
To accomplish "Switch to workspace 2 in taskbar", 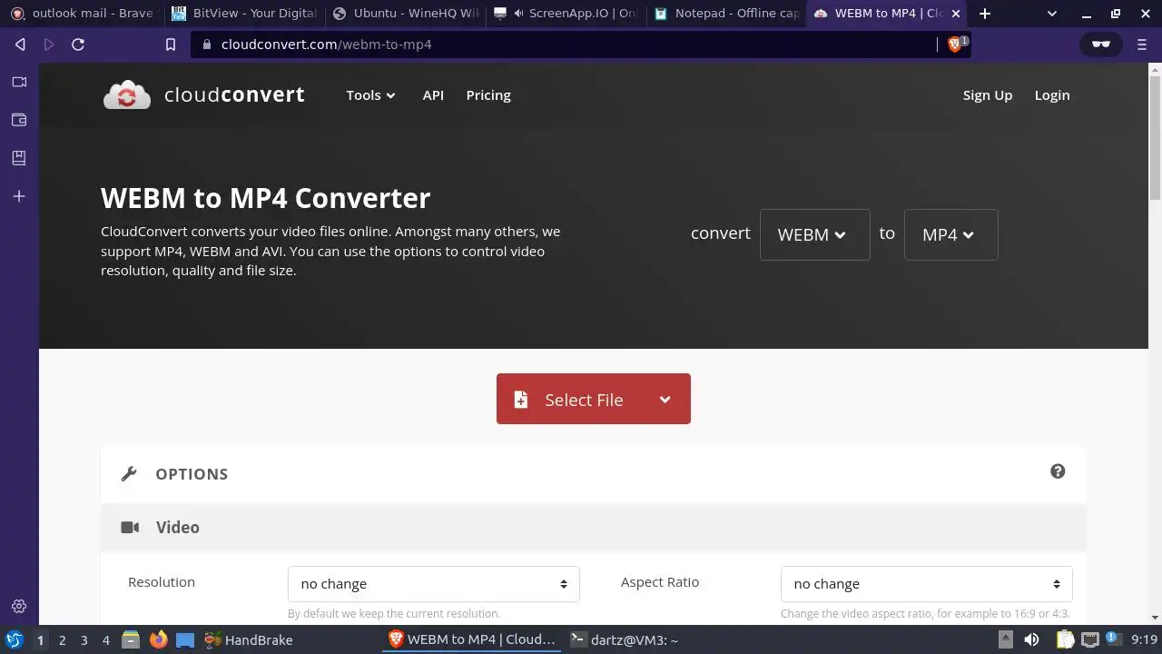I will 62,639.
